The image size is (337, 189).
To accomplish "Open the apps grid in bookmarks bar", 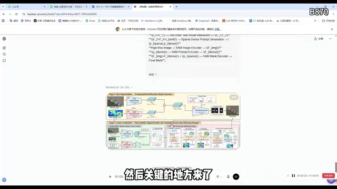I will pos(3,21).
